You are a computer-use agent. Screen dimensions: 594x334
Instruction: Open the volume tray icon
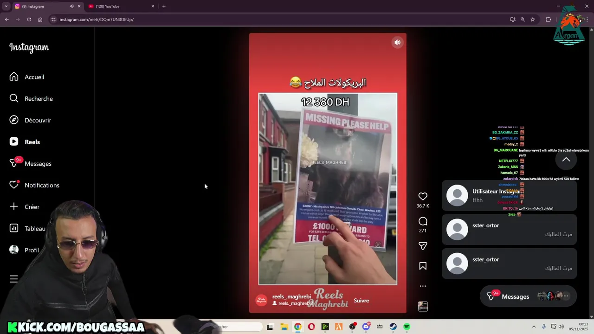tap(561, 327)
